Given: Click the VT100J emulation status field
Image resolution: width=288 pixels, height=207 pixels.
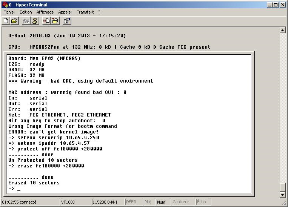Looking at the screenshot, I should [76, 202].
